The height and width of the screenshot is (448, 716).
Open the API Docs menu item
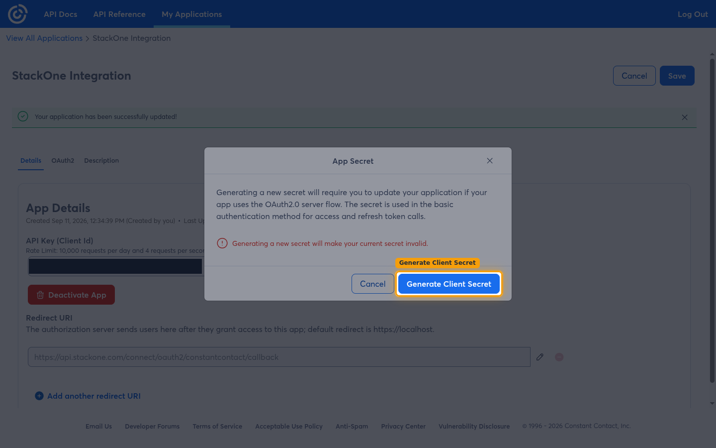(61, 14)
